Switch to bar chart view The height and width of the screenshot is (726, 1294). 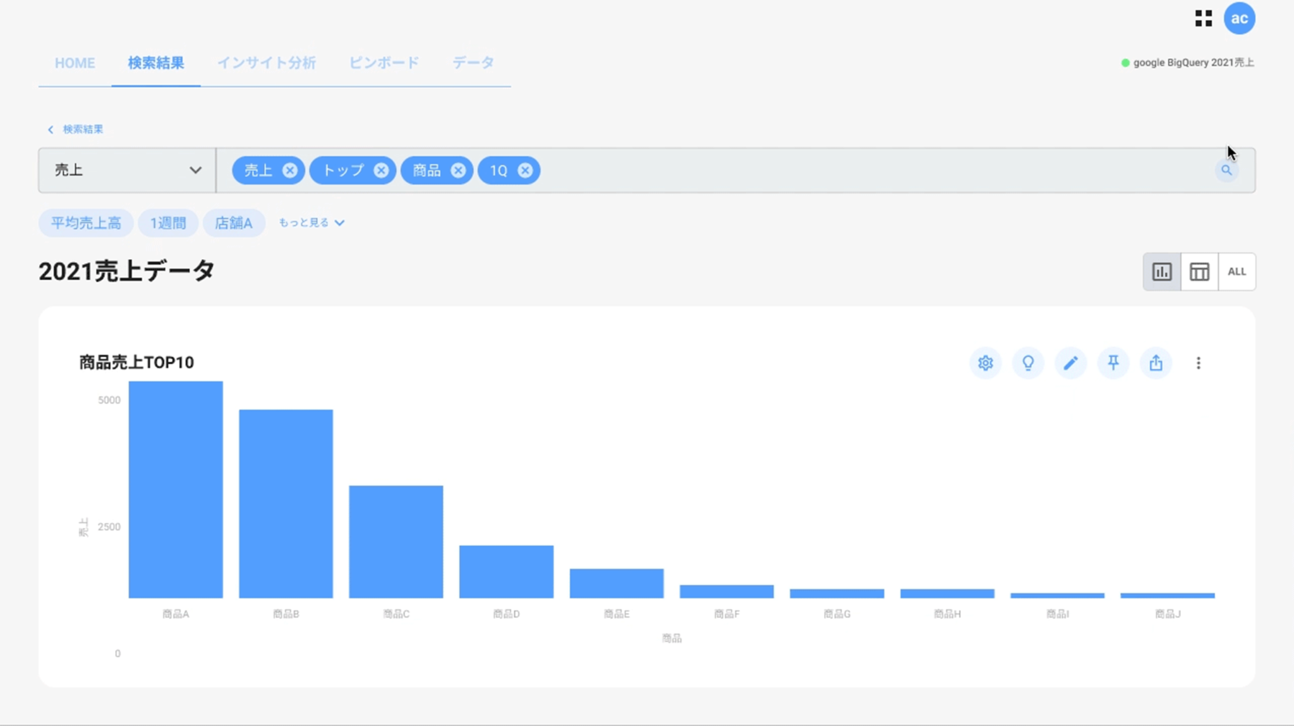(x=1162, y=272)
